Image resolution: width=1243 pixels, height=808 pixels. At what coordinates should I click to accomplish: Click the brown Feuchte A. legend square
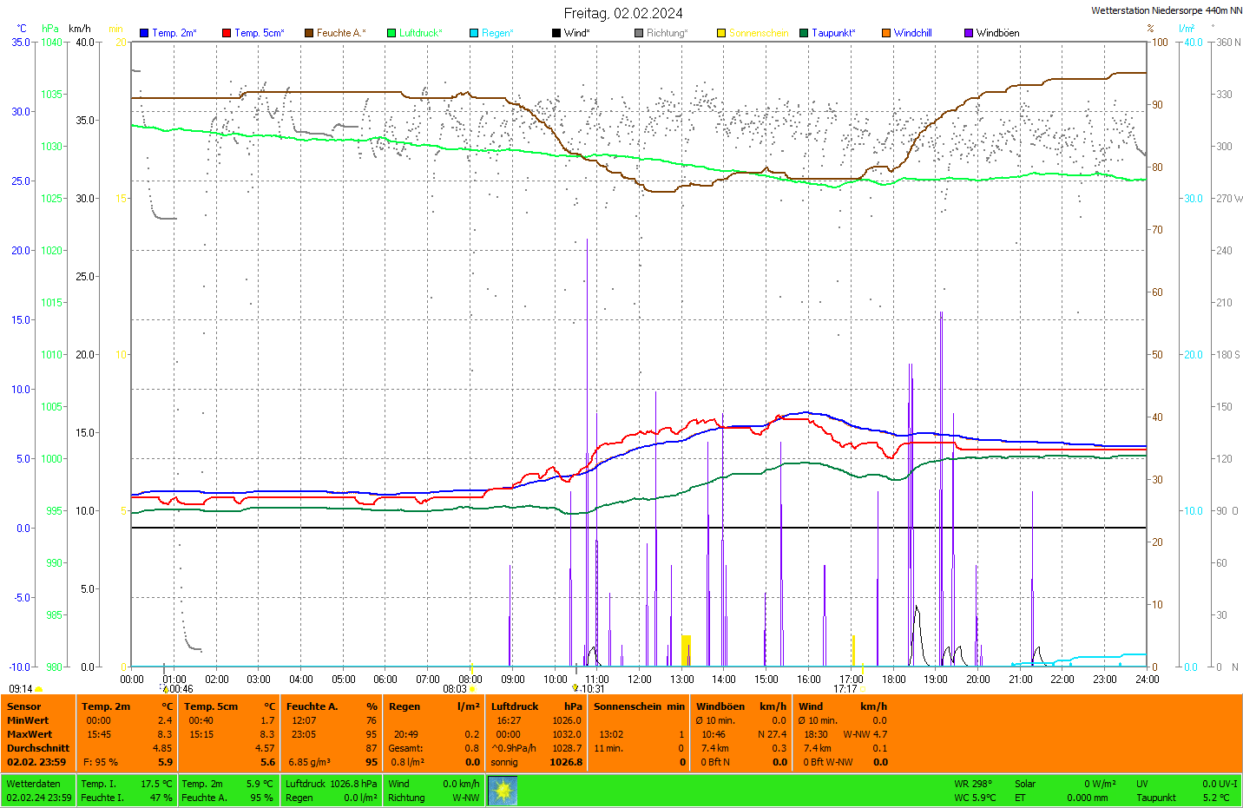click(x=309, y=33)
